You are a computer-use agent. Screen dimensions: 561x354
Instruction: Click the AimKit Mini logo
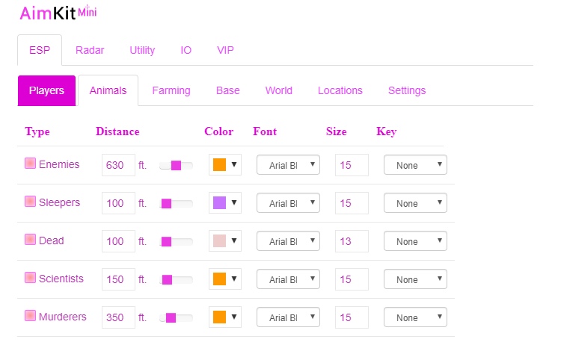click(58, 13)
